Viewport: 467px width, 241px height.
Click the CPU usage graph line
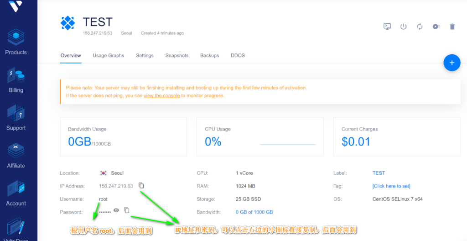(288, 145)
